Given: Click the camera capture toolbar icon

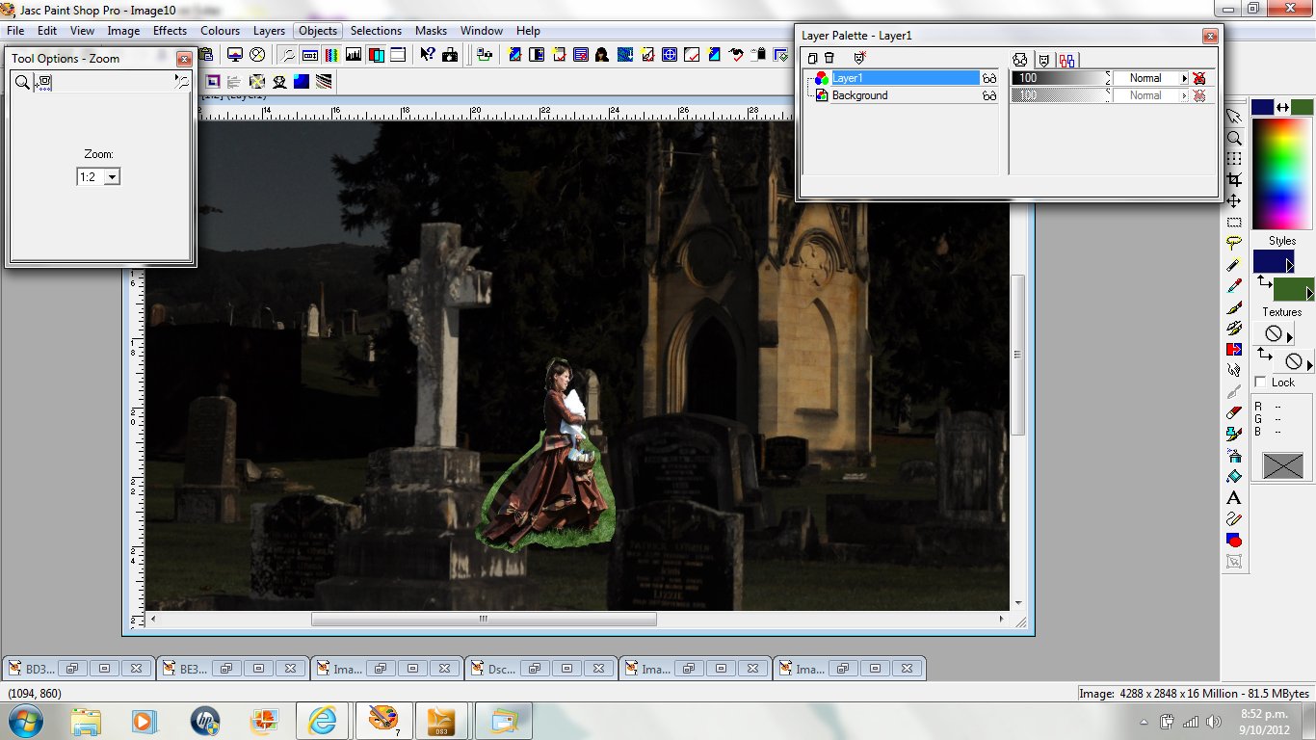Looking at the screenshot, I should [450, 55].
